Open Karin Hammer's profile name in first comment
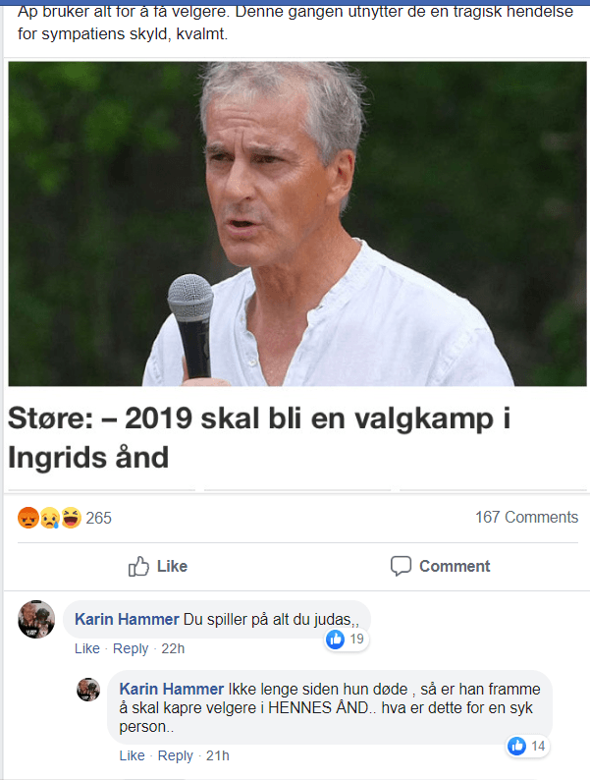This screenshot has height=780, width=590. (127, 619)
